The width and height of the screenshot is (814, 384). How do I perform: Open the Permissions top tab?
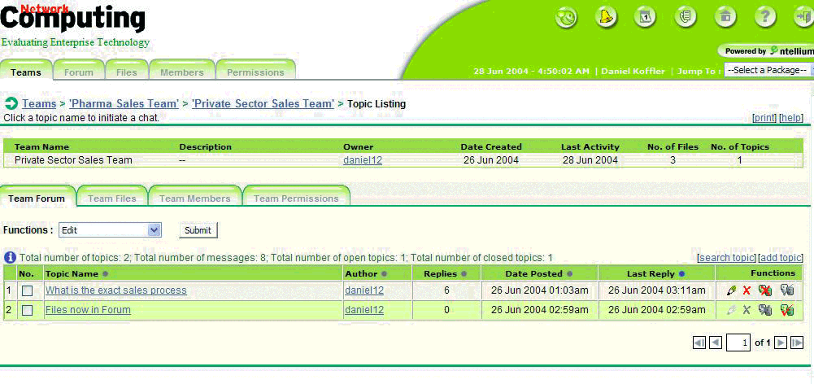click(255, 72)
